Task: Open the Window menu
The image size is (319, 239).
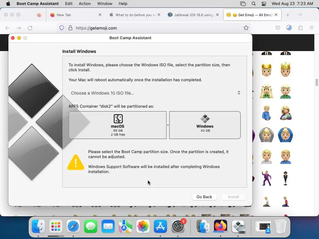Action: pos(105,4)
